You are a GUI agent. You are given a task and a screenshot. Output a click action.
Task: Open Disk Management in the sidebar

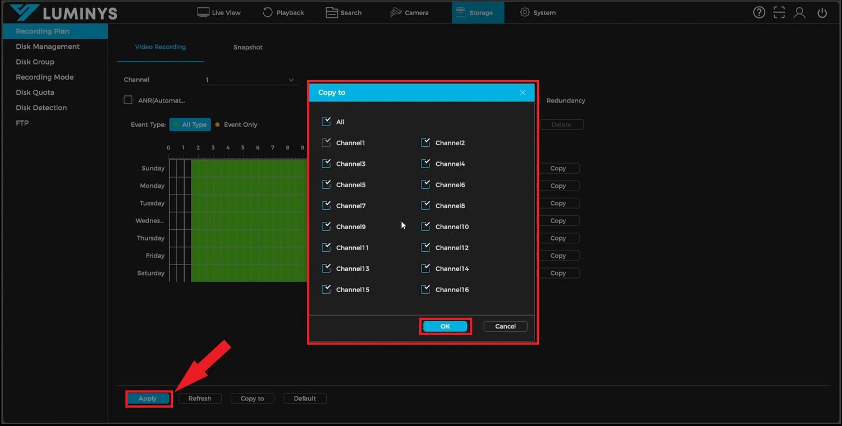48,47
